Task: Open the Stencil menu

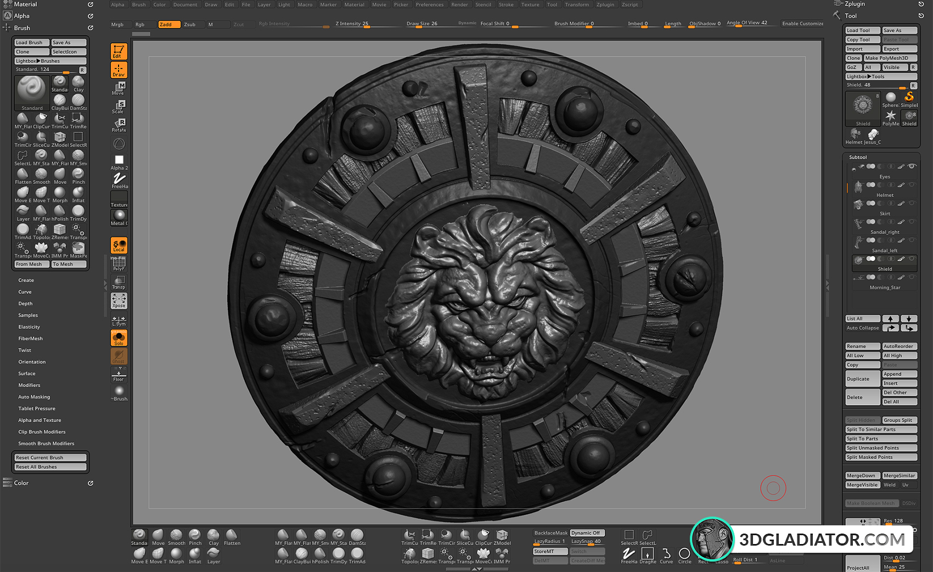Action: tap(484, 4)
